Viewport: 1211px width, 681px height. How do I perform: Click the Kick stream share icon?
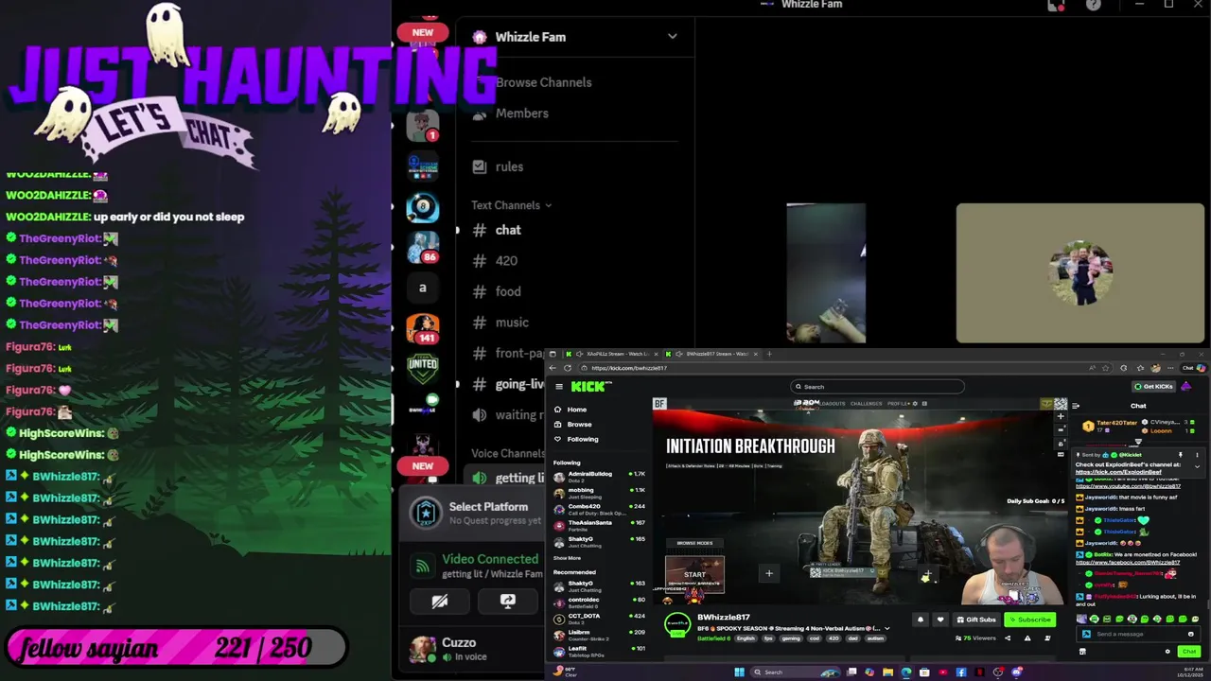click(x=1008, y=637)
